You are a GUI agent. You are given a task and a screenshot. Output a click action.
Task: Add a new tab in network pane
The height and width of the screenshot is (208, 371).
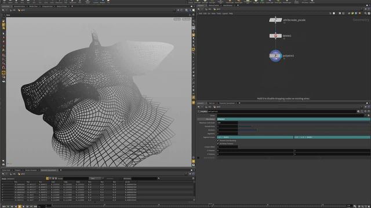pos(238,5)
